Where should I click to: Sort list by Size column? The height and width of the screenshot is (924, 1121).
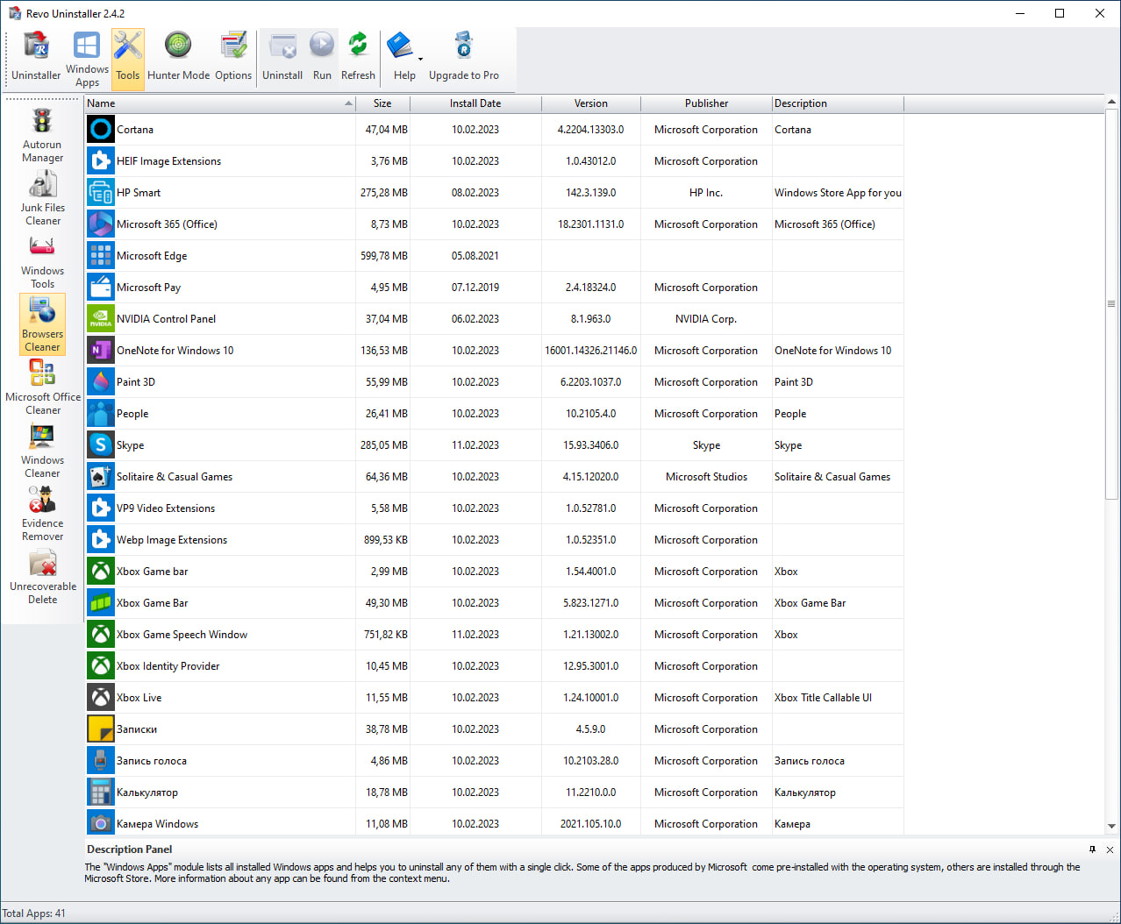coord(382,103)
